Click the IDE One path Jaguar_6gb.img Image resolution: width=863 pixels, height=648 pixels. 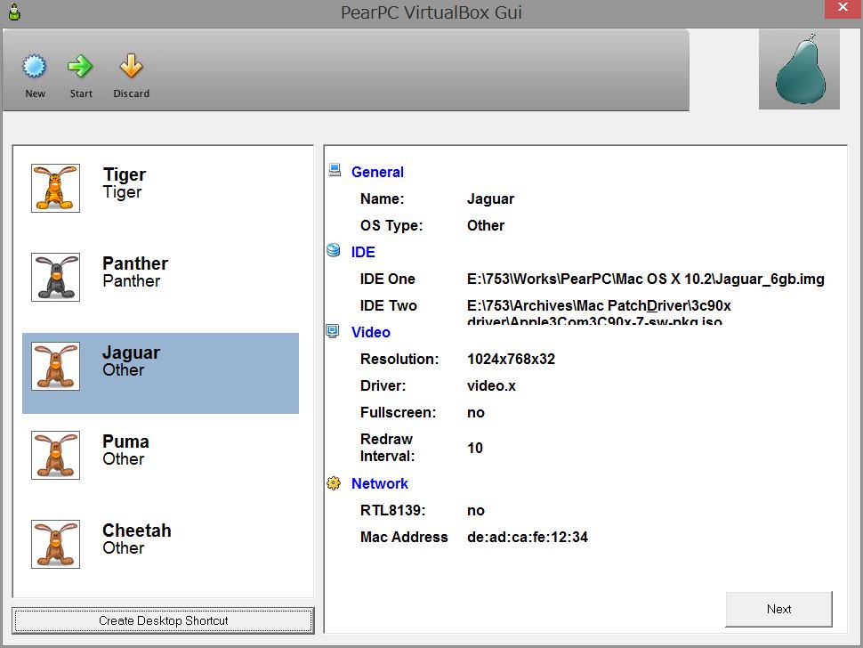click(x=646, y=279)
